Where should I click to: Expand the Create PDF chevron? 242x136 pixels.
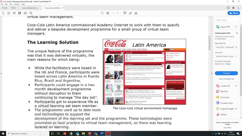pyautogui.click(x=236, y=86)
